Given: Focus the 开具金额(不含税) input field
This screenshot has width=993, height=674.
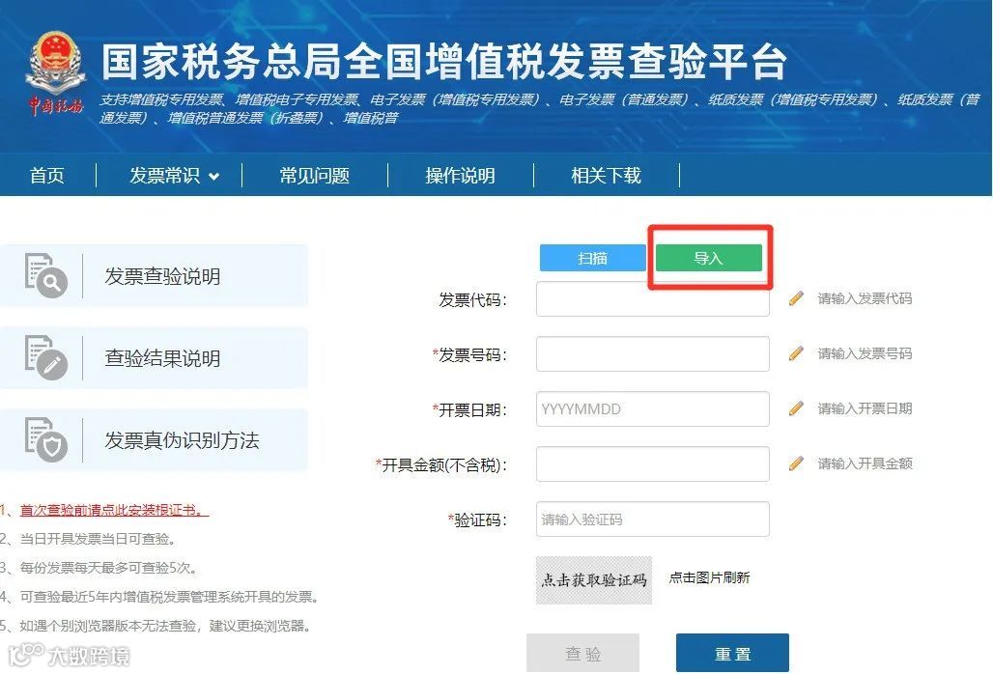Looking at the screenshot, I should pos(653,463).
